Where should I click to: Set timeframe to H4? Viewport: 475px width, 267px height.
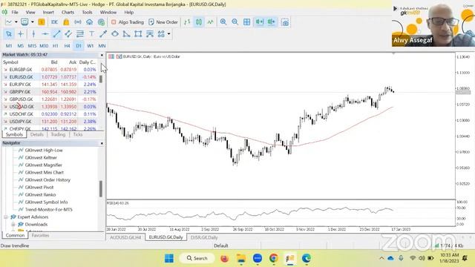point(67,46)
